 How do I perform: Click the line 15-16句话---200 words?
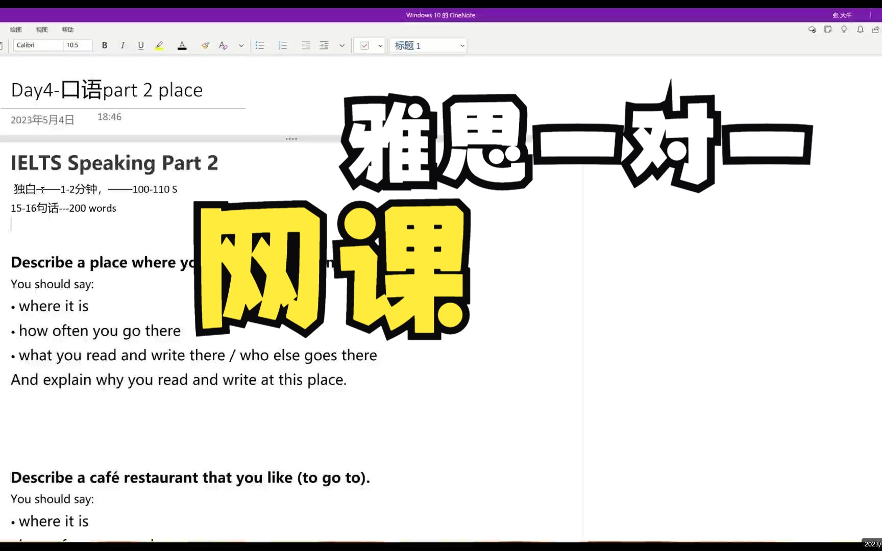coord(63,208)
